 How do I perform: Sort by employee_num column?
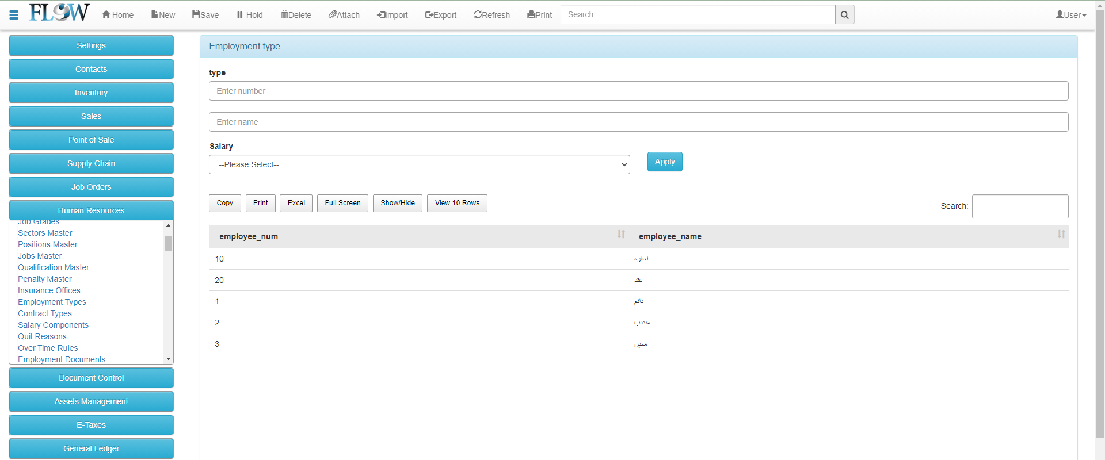point(621,235)
